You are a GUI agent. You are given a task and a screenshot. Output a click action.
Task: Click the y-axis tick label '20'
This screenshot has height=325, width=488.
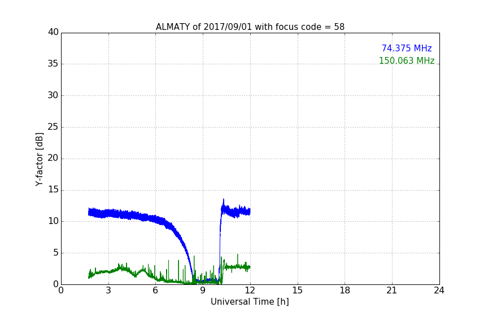tap(53, 159)
